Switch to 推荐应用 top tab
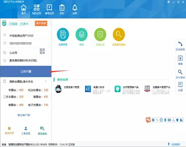The image size is (186, 147). (x=49, y=9)
